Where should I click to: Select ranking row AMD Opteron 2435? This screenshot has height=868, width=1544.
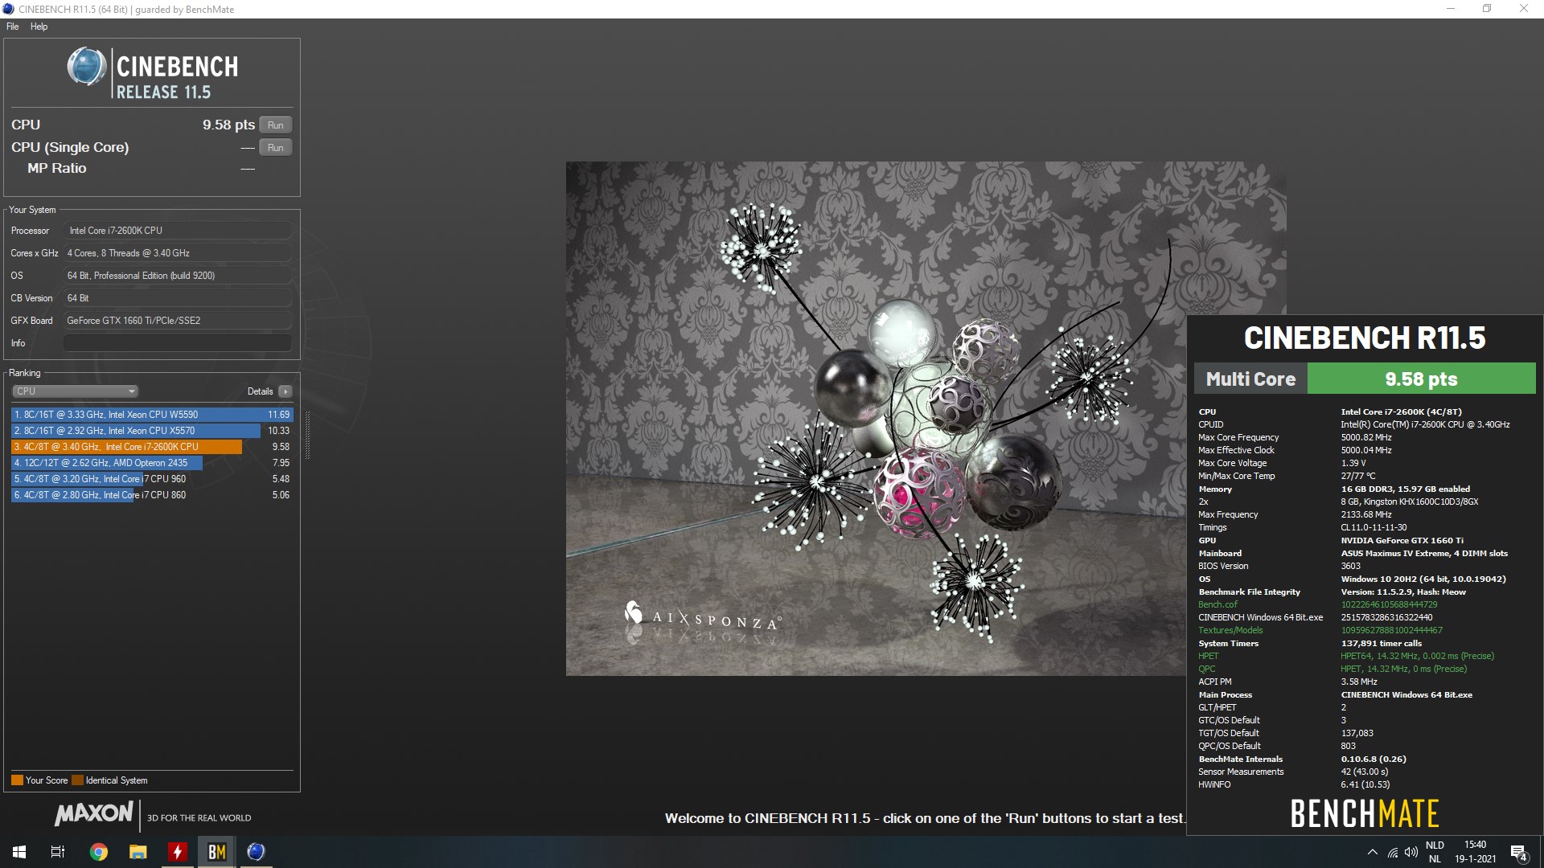[x=152, y=463]
